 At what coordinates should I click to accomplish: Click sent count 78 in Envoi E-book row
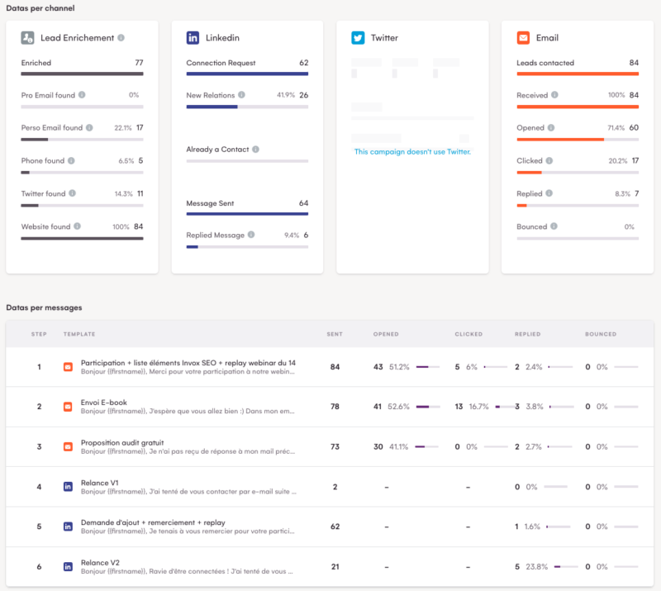click(x=335, y=407)
